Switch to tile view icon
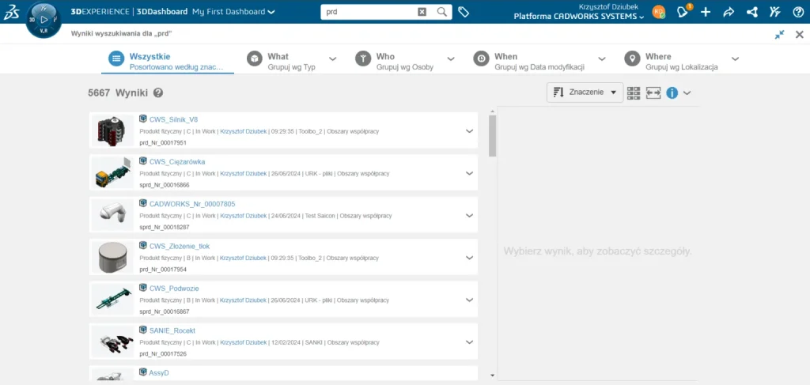 (x=634, y=93)
